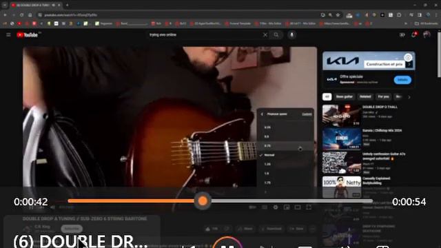Start voice search with the microphone icon

tap(291, 35)
